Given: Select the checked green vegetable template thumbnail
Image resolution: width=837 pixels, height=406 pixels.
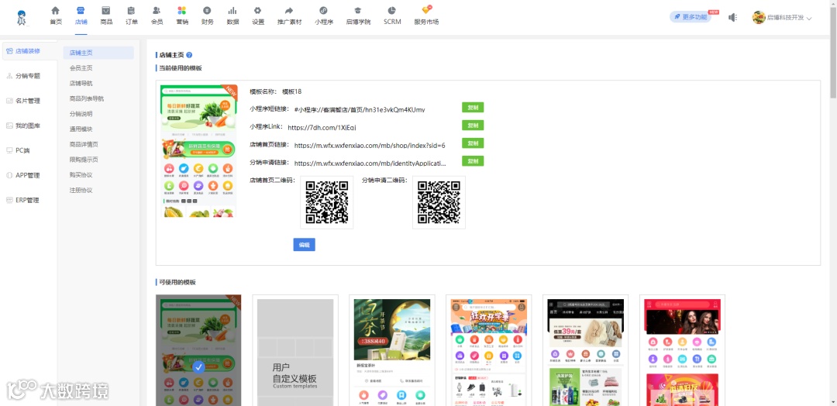Looking at the screenshot, I should [x=198, y=350].
